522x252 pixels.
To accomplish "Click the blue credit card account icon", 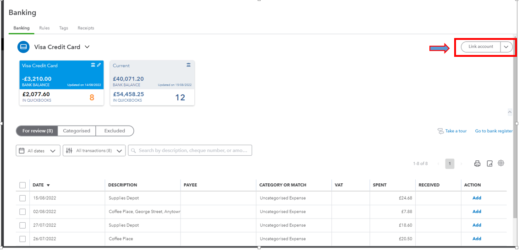I will (24, 47).
